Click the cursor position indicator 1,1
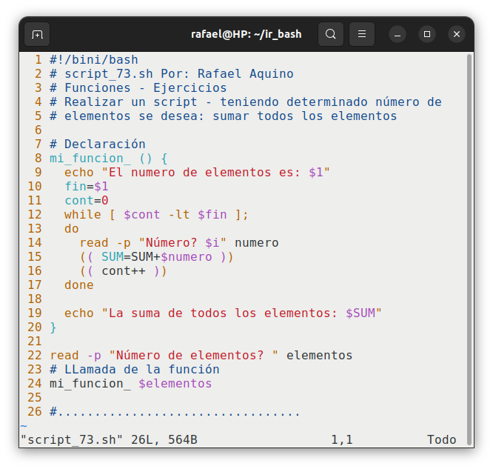Screen dimensions: 493x469 pos(342,439)
